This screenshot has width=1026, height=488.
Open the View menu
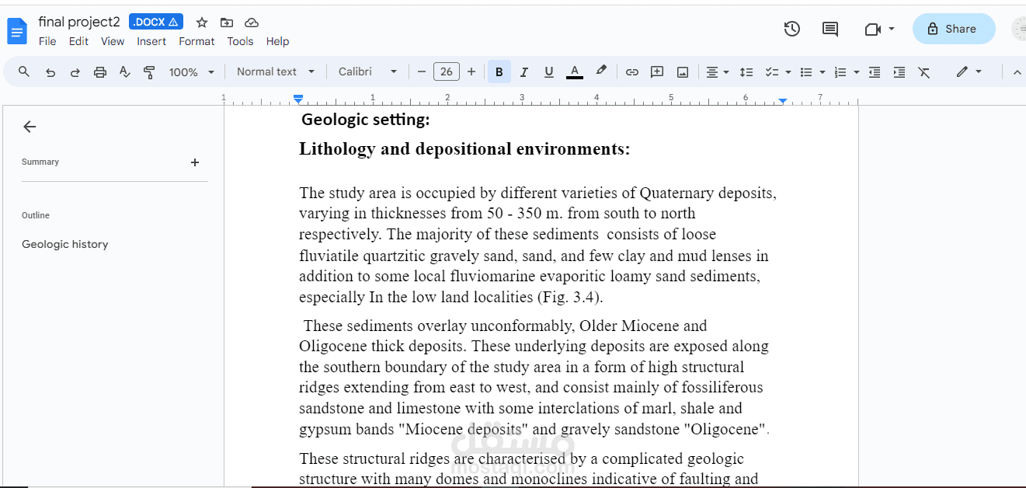coord(113,41)
